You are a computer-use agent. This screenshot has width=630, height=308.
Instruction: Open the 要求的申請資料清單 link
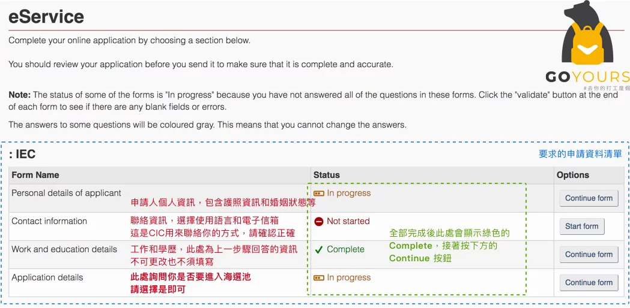coord(580,154)
